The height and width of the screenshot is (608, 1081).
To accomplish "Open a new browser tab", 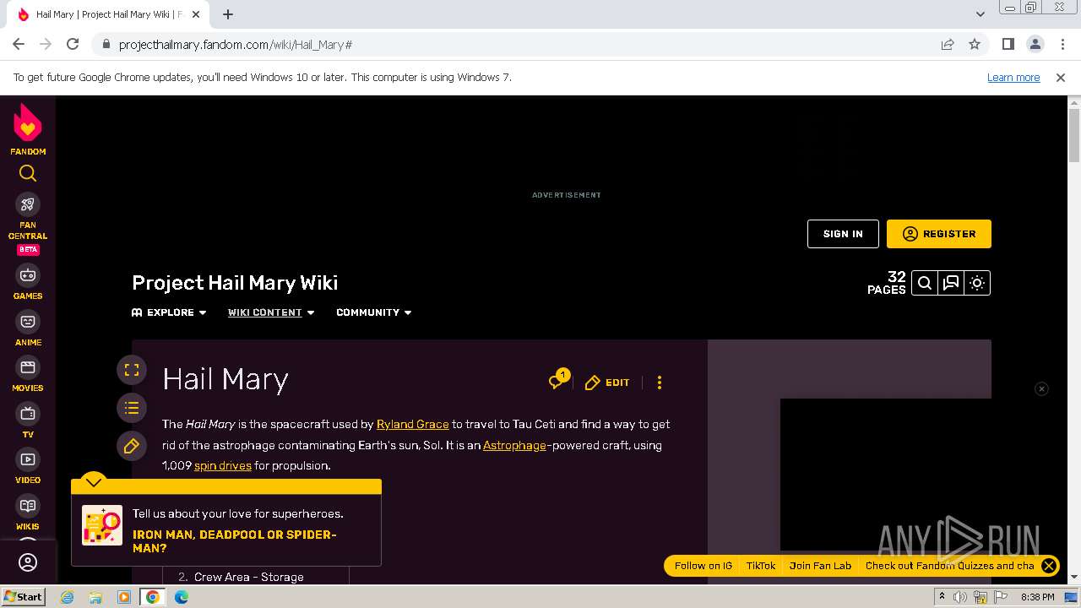I will 228,14.
